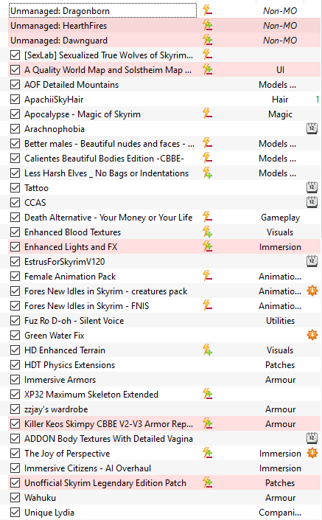This screenshot has width=322, height=520.
Task: Disable the ApachiiSkyHair mod checkbox
Action: click(15, 99)
